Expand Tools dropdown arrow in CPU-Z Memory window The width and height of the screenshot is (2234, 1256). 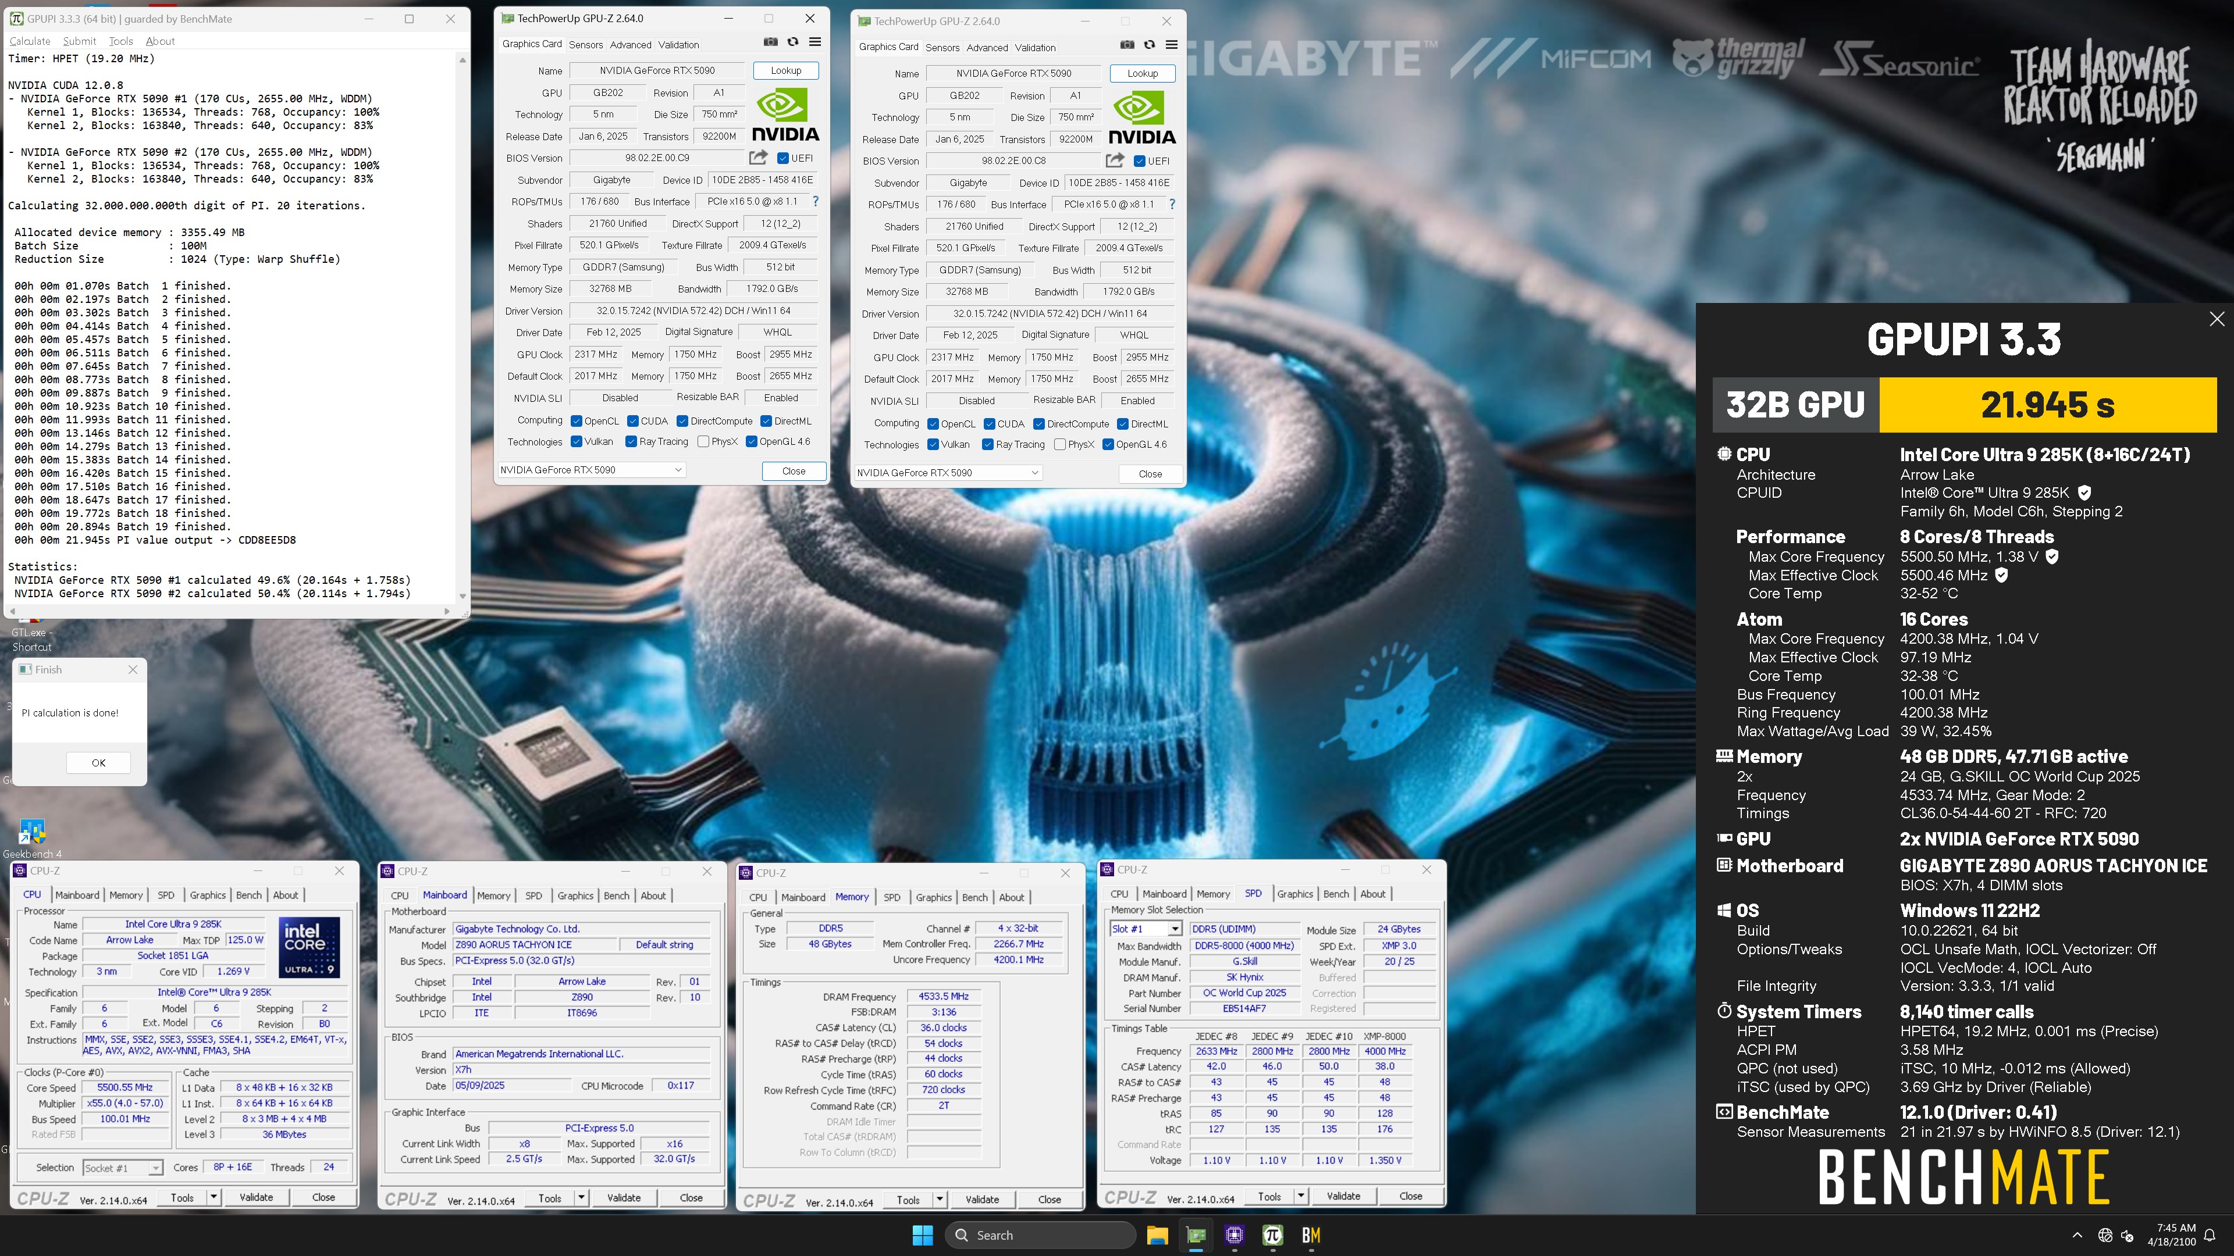pyautogui.click(x=939, y=1200)
